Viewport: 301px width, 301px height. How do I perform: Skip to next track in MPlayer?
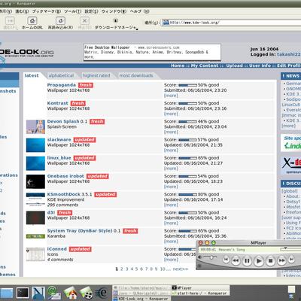pyautogui.click(x=291, y=260)
